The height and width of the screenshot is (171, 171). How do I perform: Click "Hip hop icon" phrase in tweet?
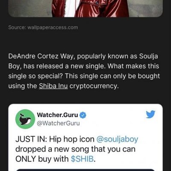pos(72,139)
